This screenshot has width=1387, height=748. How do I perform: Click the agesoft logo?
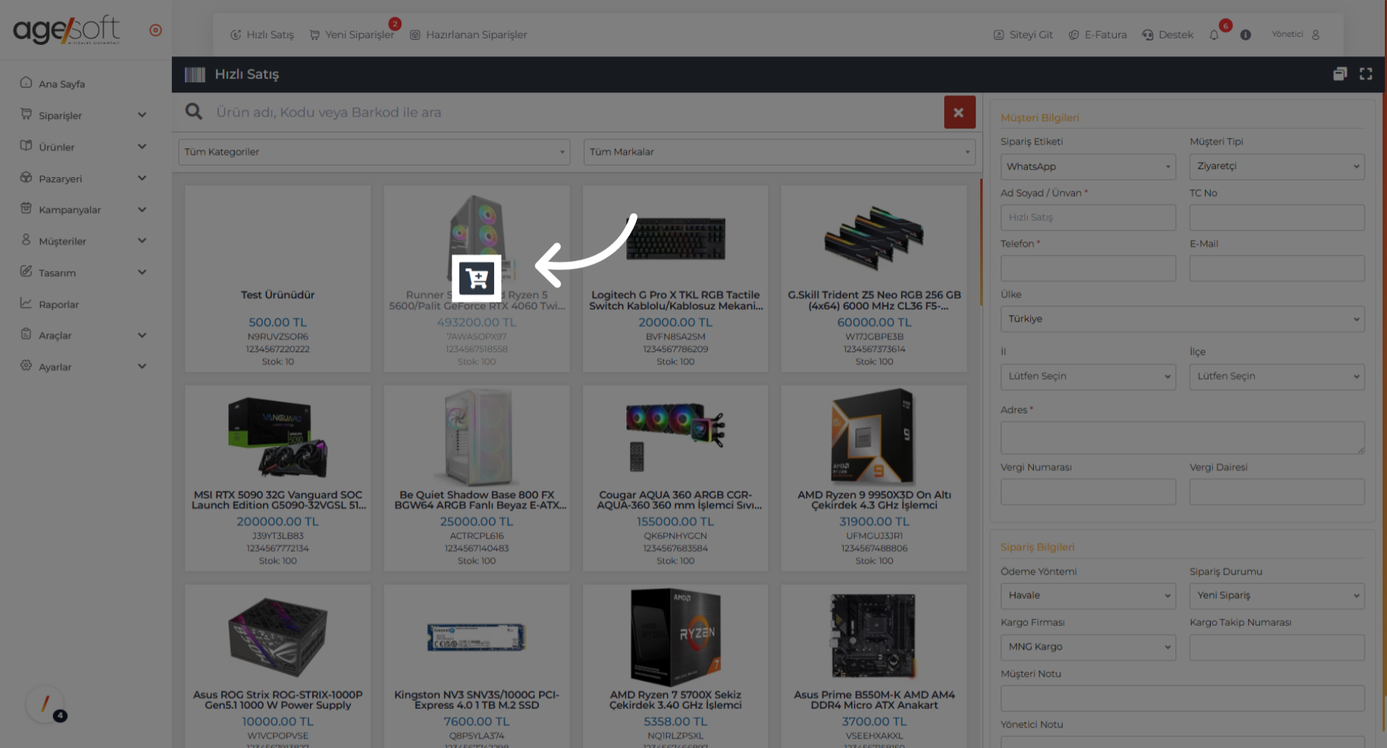66,30
